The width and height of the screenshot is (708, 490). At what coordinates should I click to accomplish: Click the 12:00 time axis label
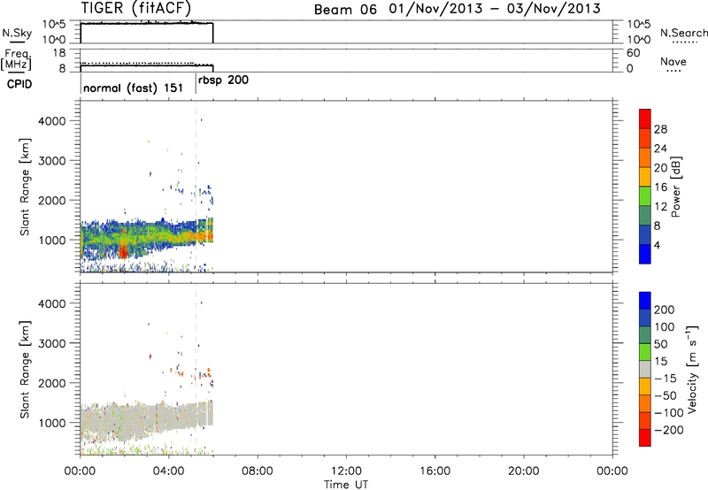click(346, 471)
